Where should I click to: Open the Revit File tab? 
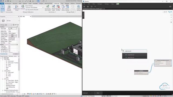coord(2,4)
